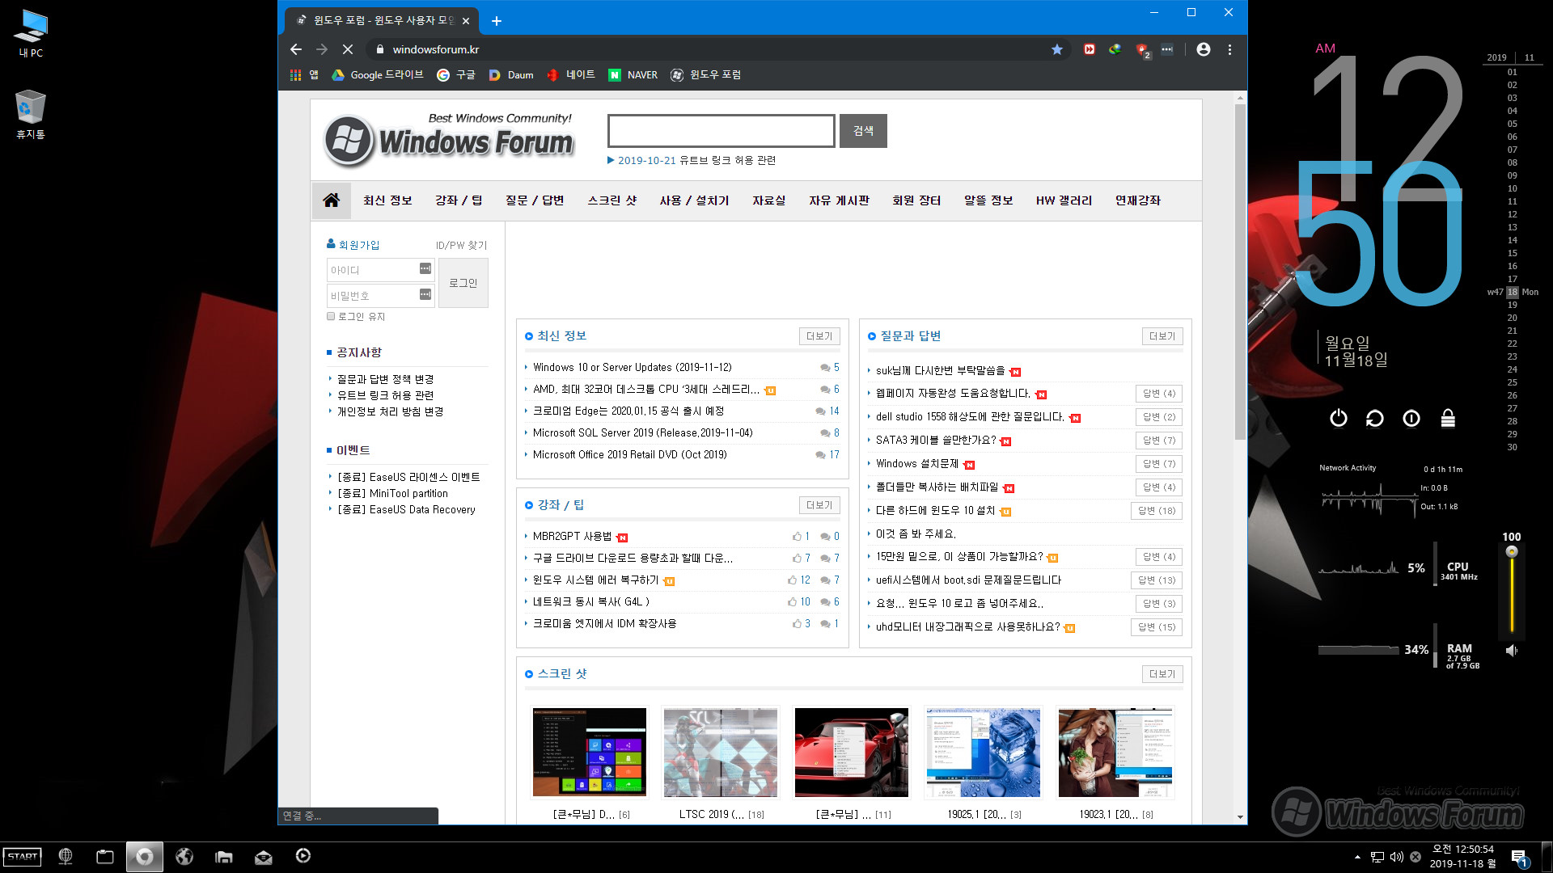
Task: Open the ID/PW 찾기 link
Action: (x=462, y=245)
